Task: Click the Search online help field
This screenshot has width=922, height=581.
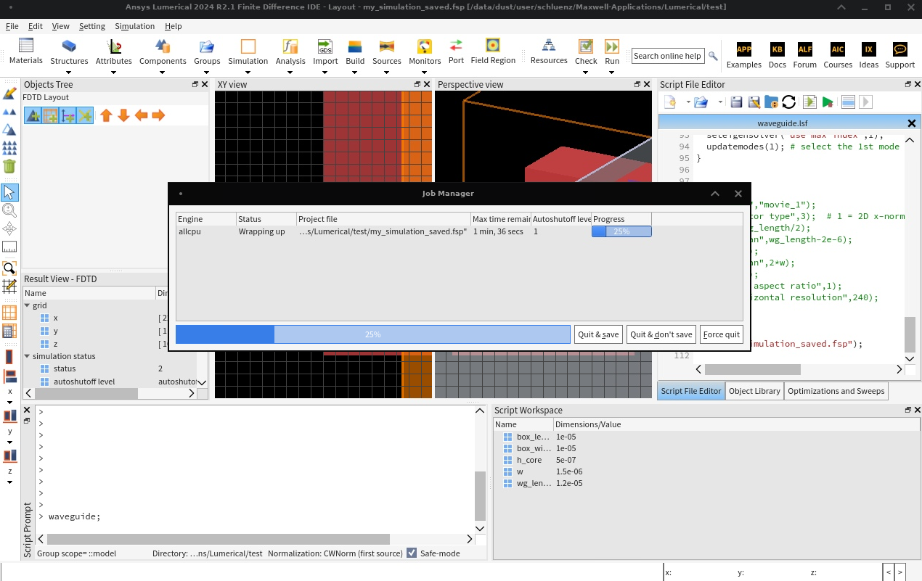Action: point(667,56)
